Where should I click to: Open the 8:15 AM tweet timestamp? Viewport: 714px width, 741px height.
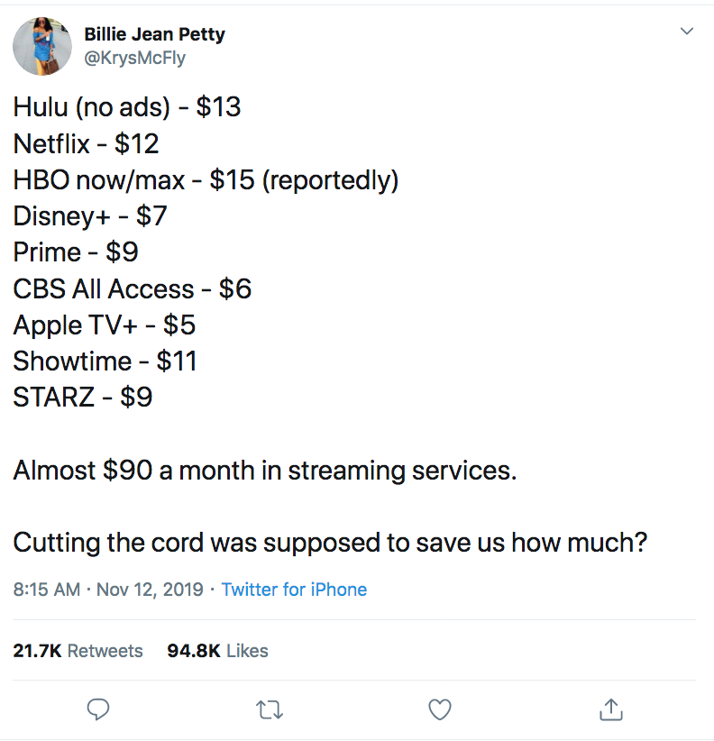click(x=46, y=590)
